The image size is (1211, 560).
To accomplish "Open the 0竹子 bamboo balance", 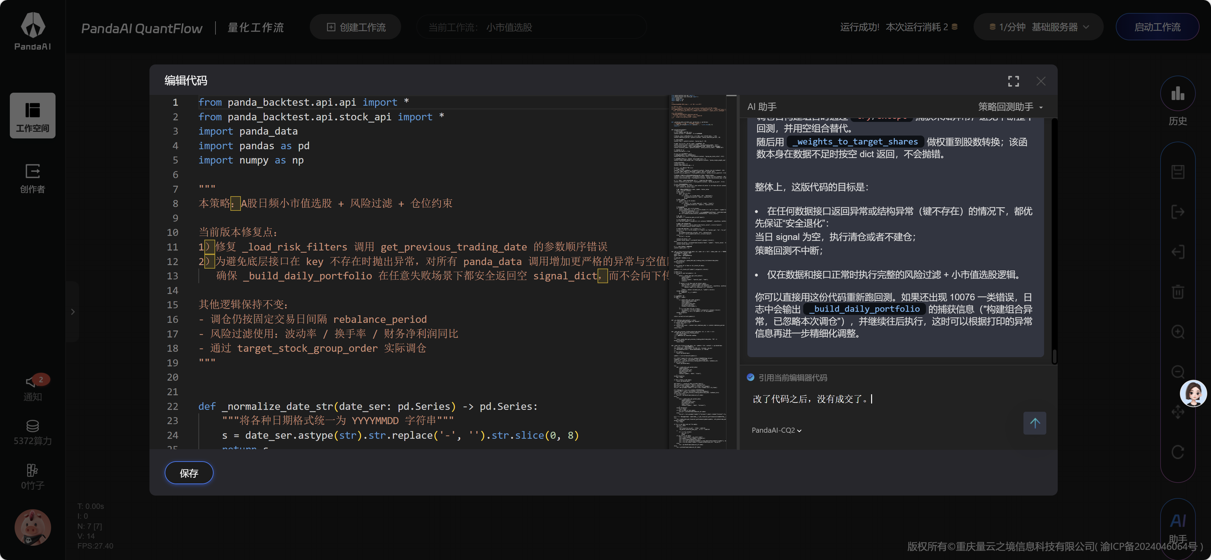I will pyautogui.click(x=32, y=477).
